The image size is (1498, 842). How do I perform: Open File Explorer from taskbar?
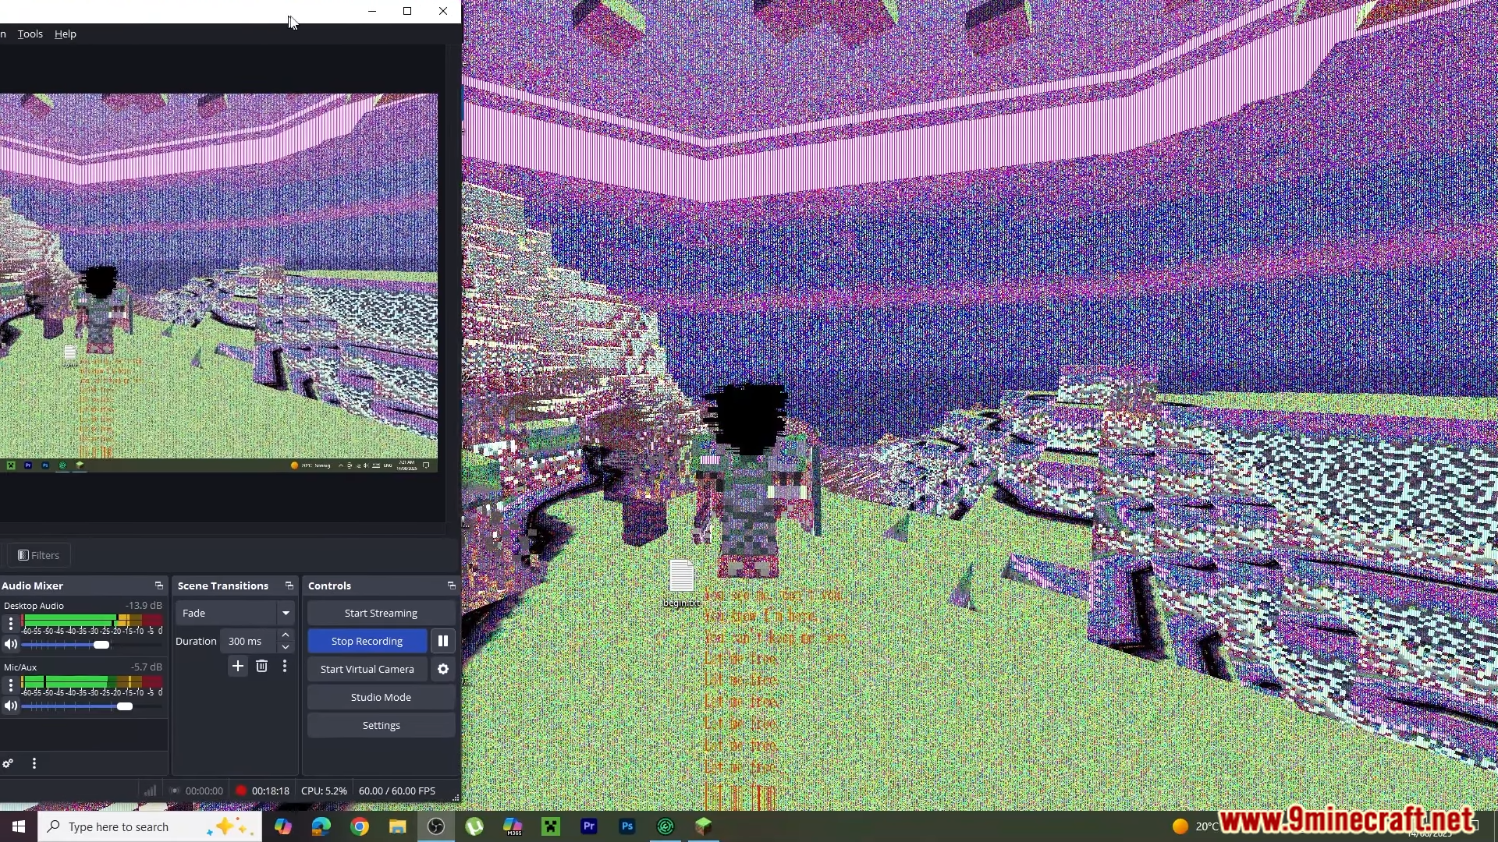[398, 826]
